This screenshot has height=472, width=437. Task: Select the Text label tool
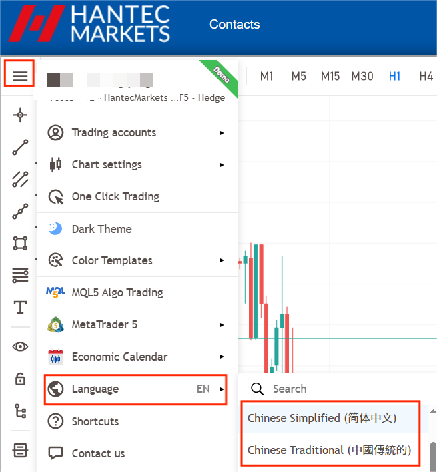tap(20, 307)
